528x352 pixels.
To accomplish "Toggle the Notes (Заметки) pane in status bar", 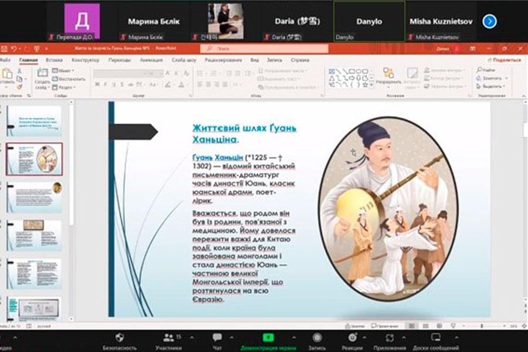I will pos(356,326).
